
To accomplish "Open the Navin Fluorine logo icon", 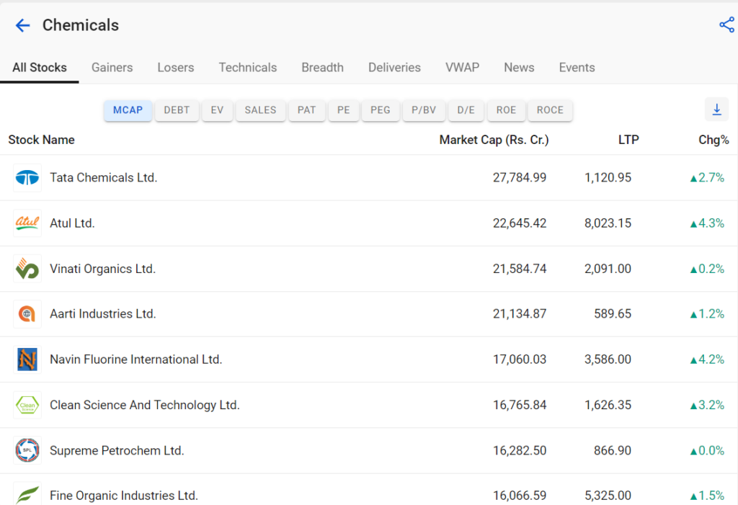I will click(x=27, y=359).
